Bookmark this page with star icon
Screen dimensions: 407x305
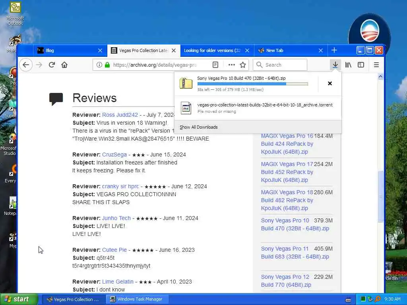point(243,65)
